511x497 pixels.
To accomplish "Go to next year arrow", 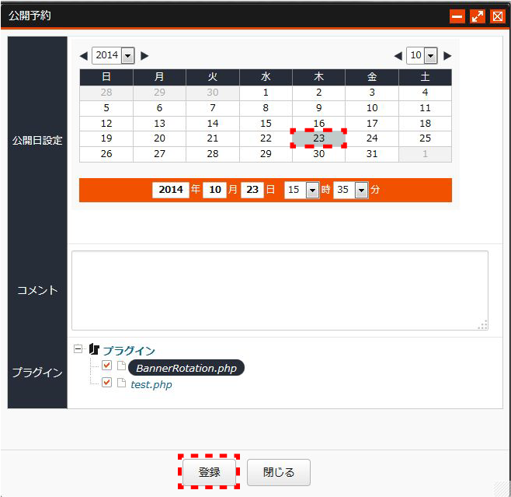I will coord(144,56).
